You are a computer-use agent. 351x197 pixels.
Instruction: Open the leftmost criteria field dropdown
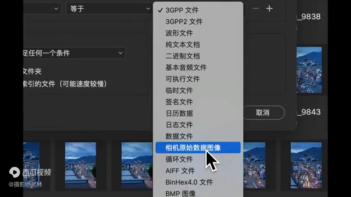42,9
